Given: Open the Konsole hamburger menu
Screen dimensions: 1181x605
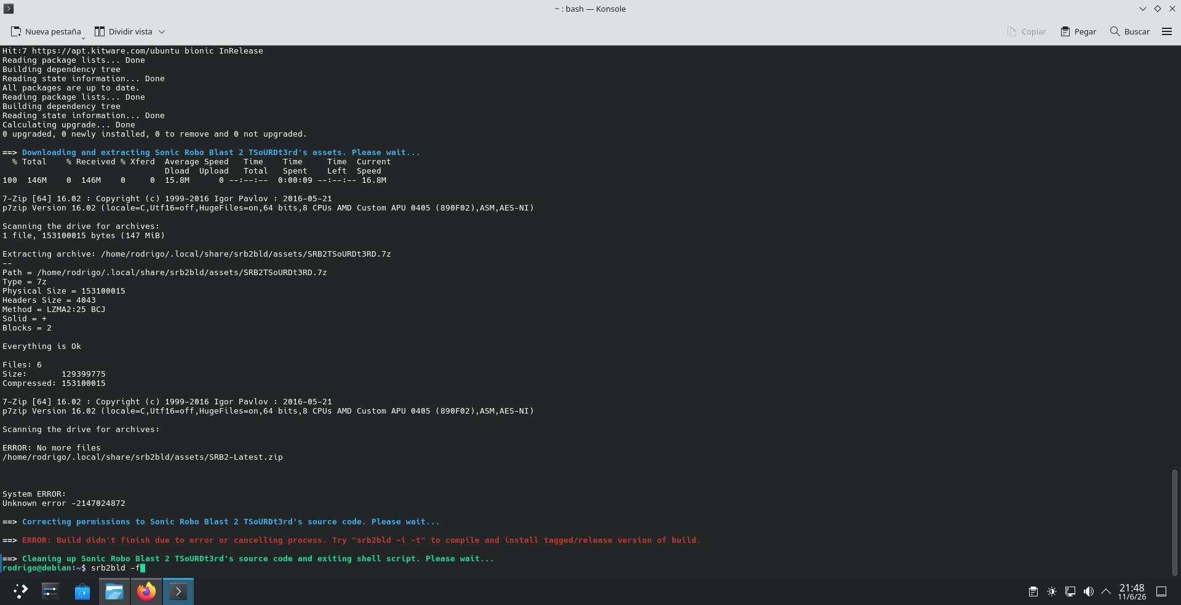Looking at the screenshot, I should pos(1167,31).
